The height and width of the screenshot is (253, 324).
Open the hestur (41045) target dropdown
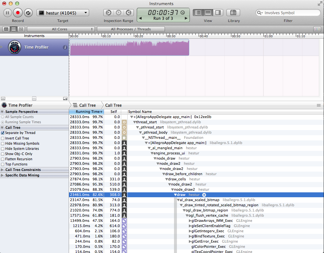point(63,13)
